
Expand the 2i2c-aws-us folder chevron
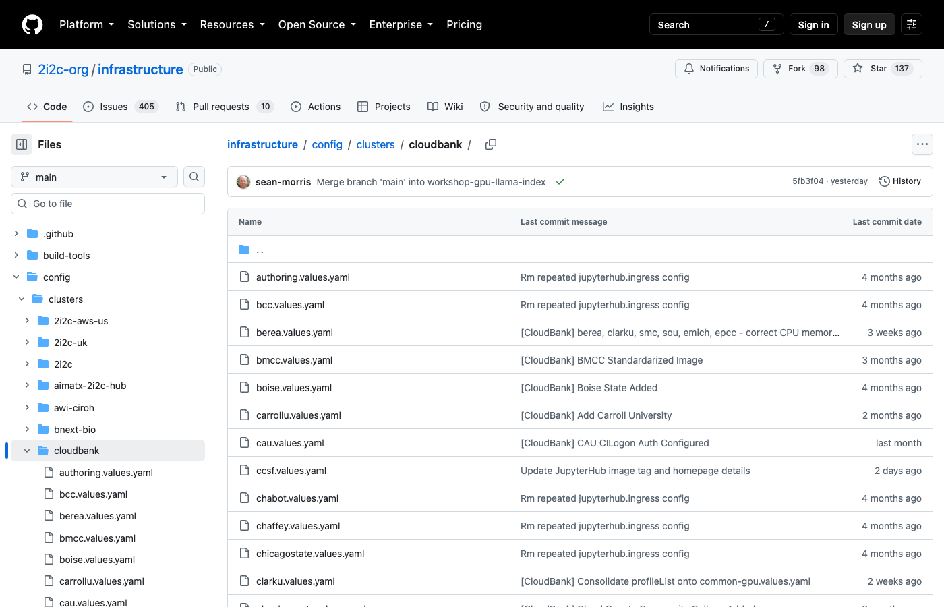27,320
